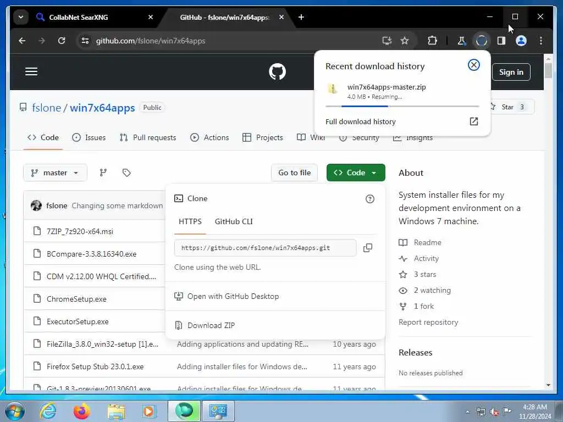This screenshot has height=422, width=563.
Task: Close the CollabNet SearXNG tab
Action: 151,17
